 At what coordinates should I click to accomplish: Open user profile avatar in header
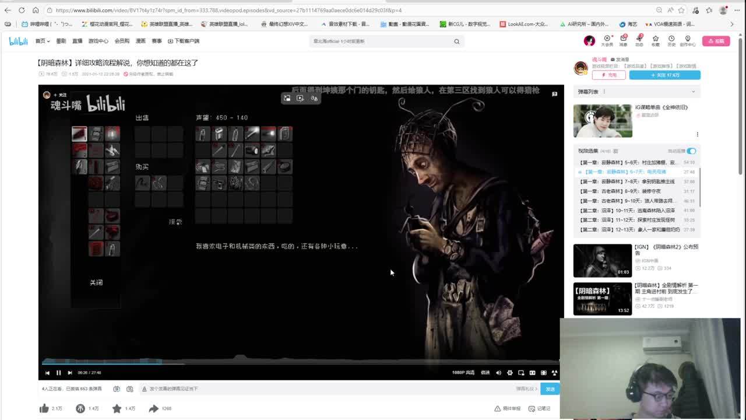(589, 41)
